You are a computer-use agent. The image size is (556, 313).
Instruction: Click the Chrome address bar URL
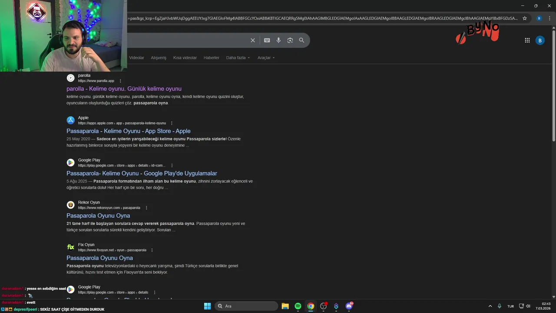[322, 18]
